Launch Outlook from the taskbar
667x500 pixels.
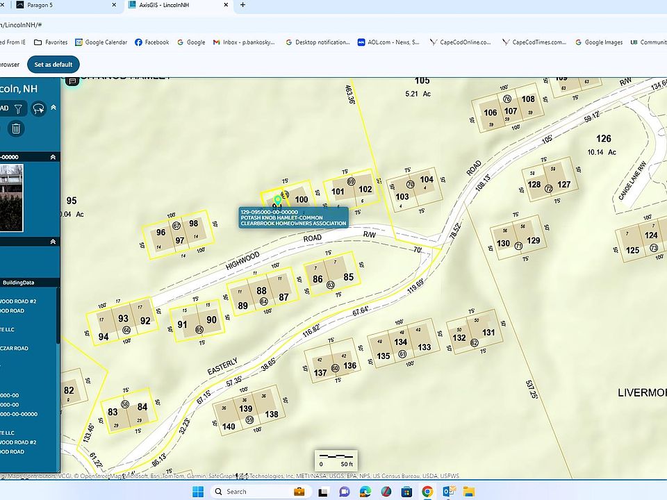coord(450,491)
